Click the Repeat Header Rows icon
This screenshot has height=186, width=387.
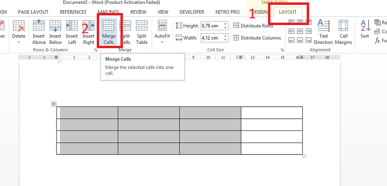coord(378,22)
